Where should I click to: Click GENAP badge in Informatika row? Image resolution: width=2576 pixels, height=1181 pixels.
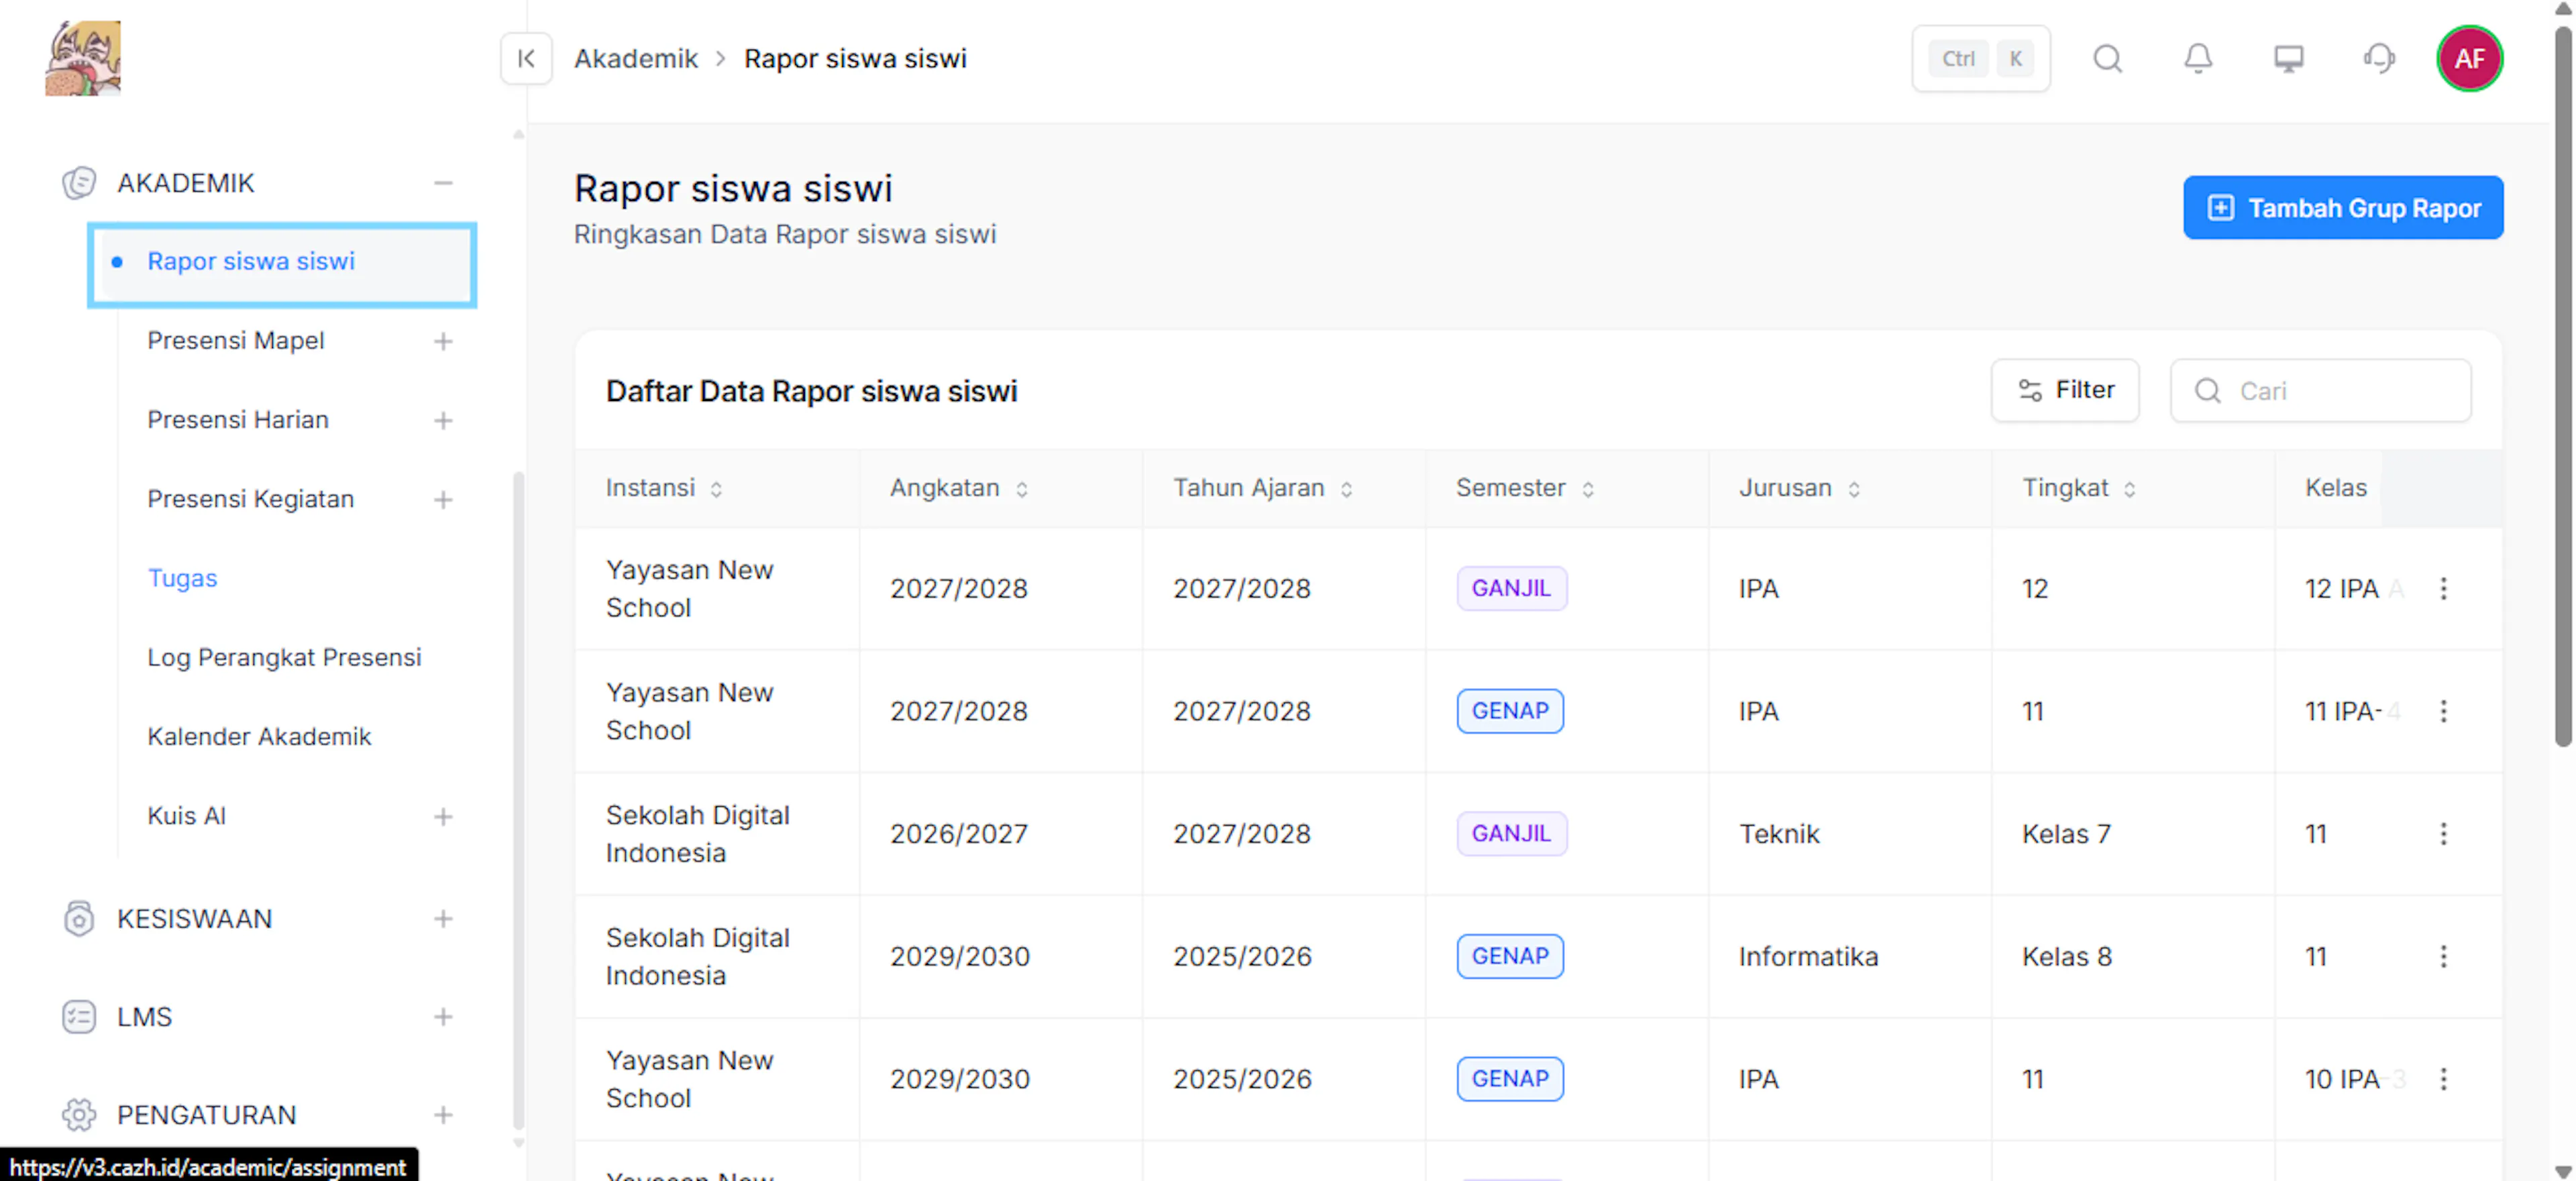pos(1510,957)
